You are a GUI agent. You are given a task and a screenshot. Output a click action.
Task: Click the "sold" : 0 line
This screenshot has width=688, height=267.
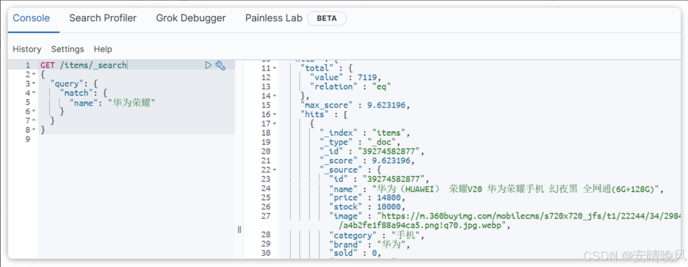tap(355, 253)
